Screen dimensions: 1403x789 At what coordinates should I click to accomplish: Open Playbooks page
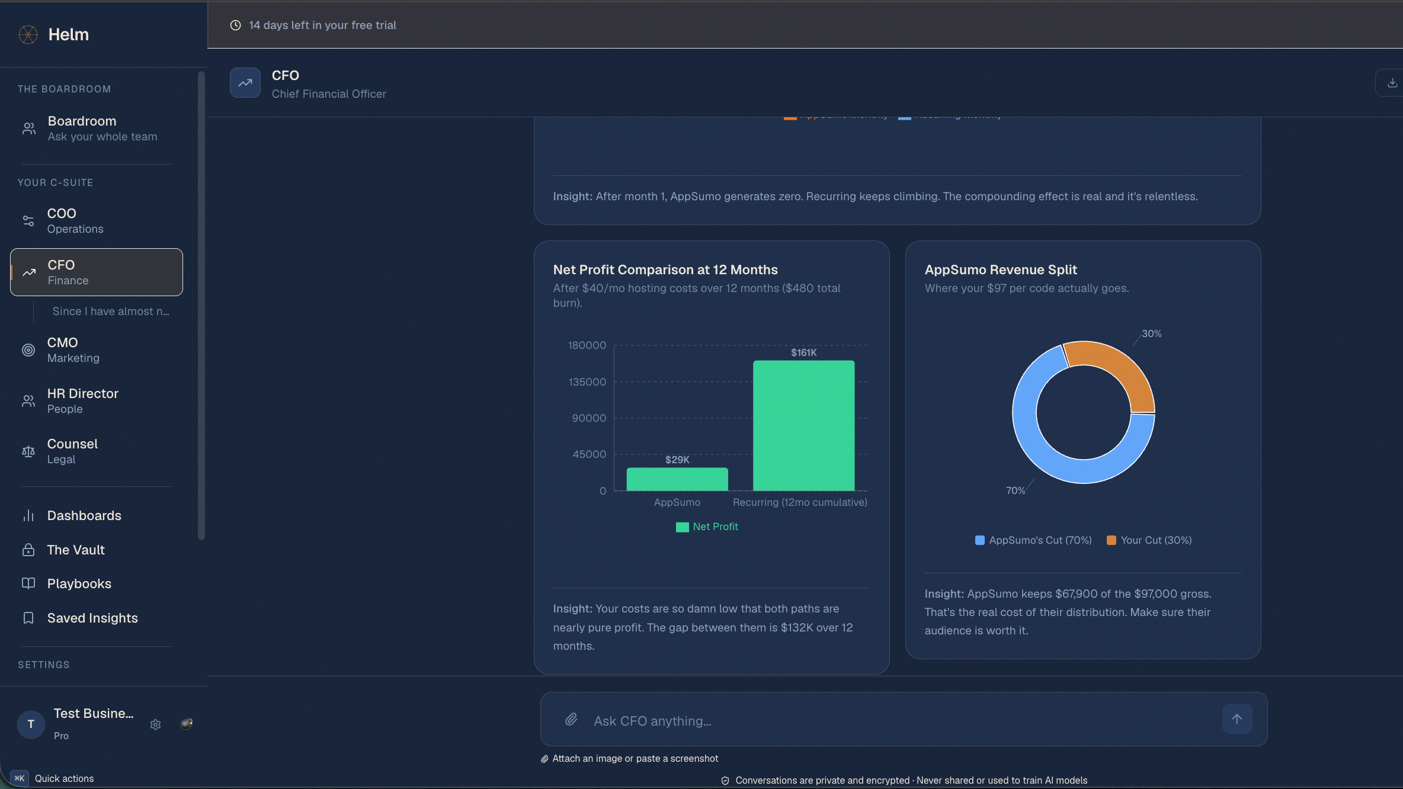coord(97,583)
